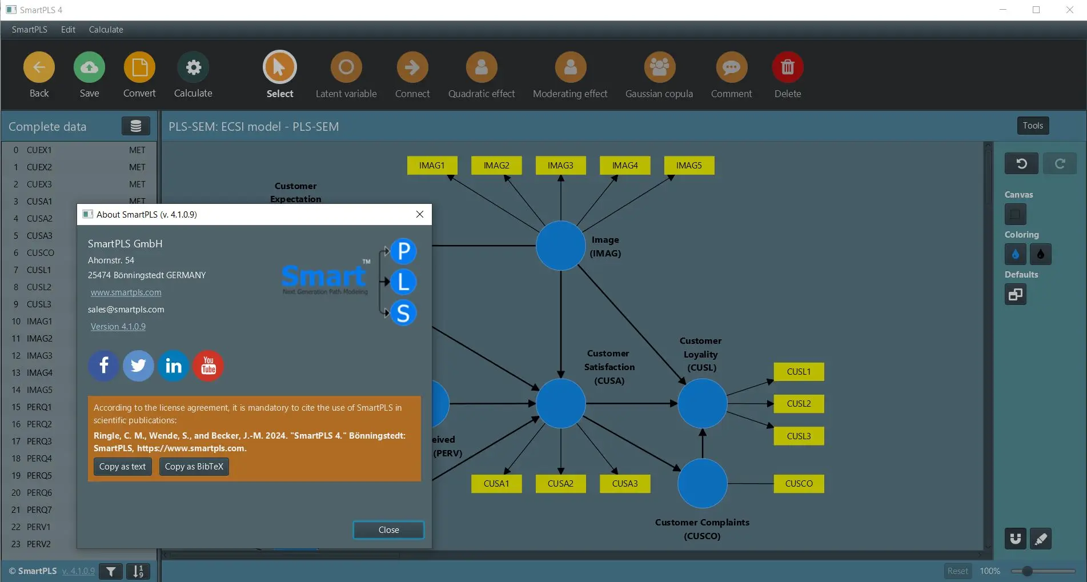
Task: Click the Copy as BibTeX button
Action: [x=194, y=467]
